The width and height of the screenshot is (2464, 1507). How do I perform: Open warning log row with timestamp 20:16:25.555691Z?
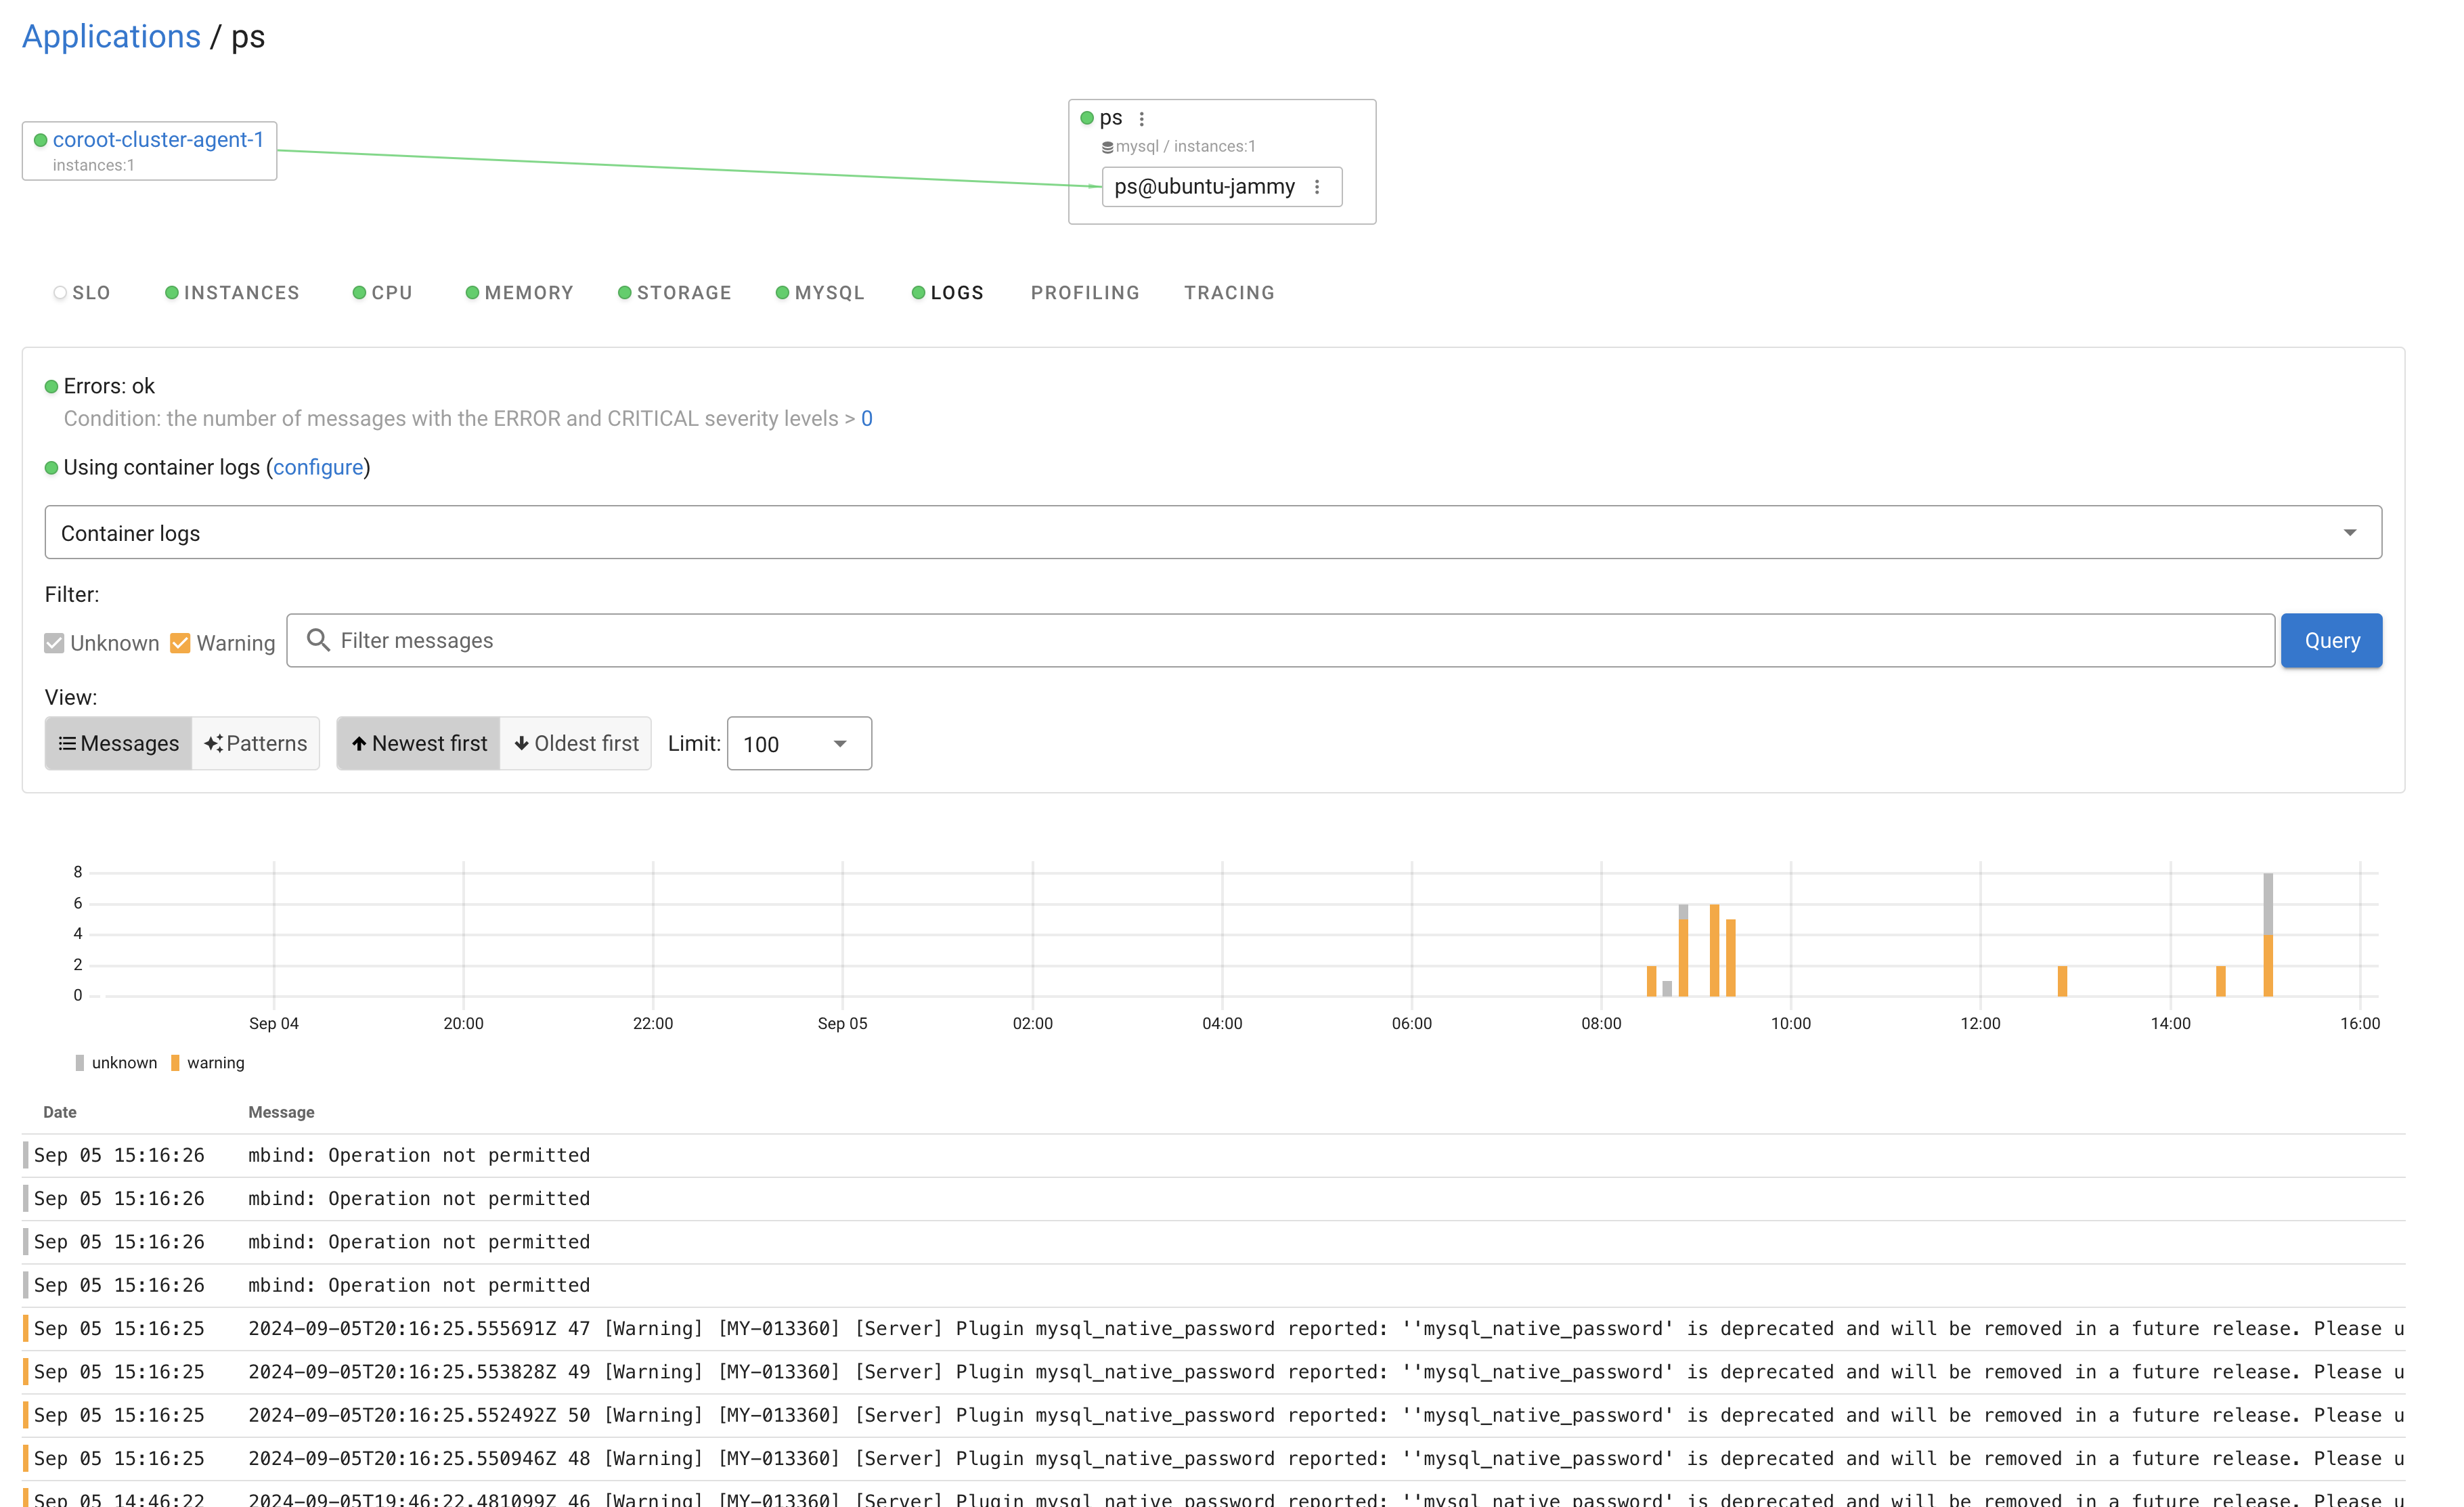1213,1329
